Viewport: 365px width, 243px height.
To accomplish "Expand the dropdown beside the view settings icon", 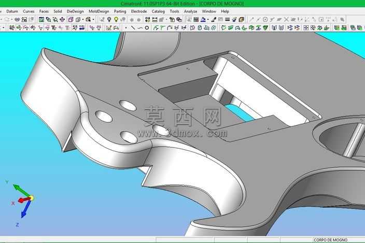I will pos(93,20).
